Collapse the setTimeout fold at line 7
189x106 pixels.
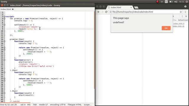pos(4,25)
